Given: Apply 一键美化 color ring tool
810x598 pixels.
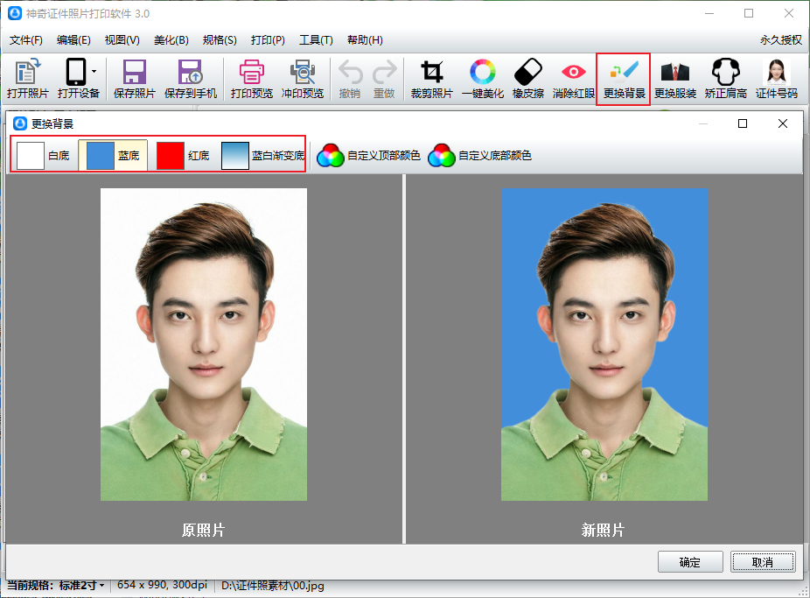Looking at the screenshot, I should 483,79.
